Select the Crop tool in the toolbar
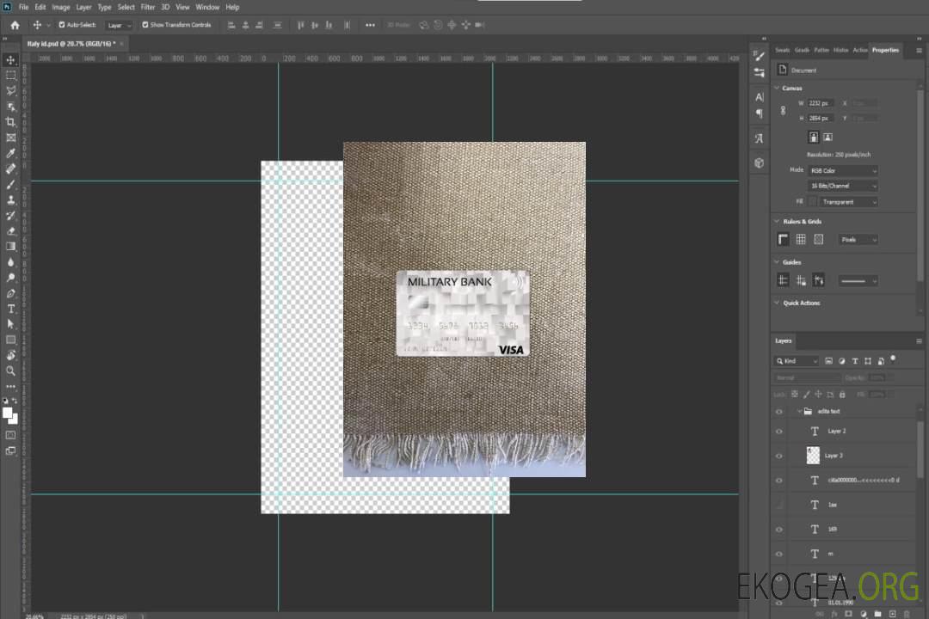The image size is (929, 619). tap(11, 122)
